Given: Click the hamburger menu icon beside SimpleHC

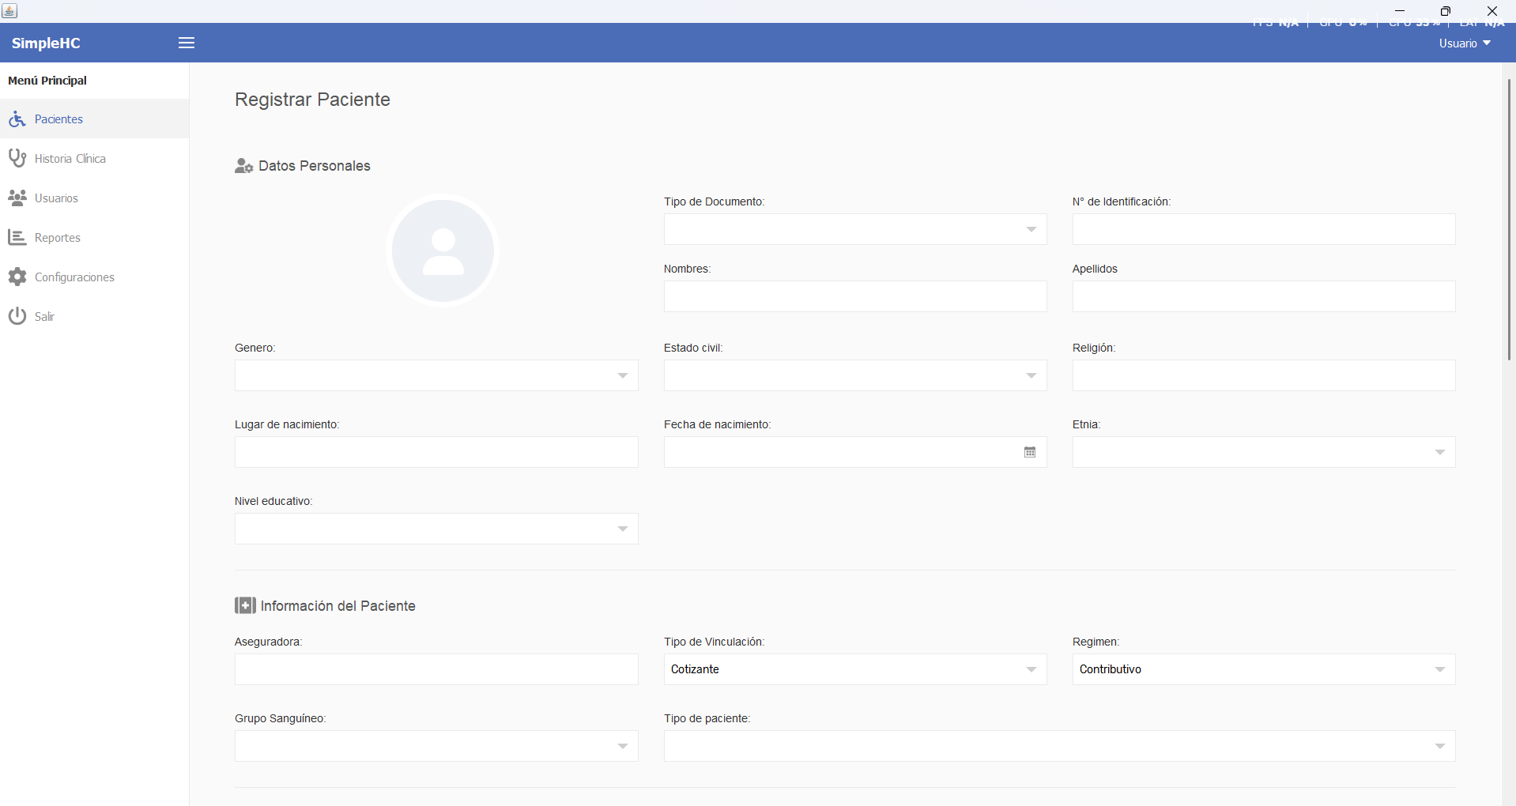Looking at the screenshot, I should pos(187,43).
